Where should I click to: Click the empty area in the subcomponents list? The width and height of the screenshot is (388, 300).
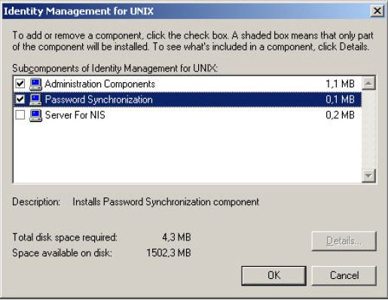click(x=188, y=153)
